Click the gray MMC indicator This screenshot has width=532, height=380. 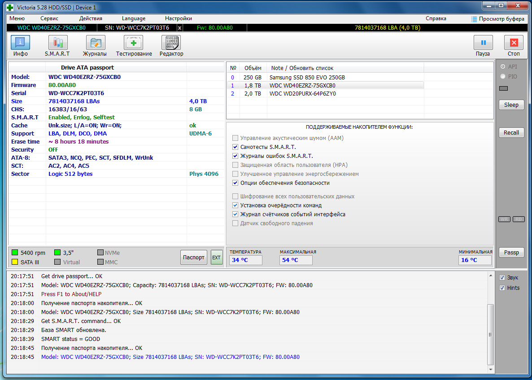pos(100,262)
